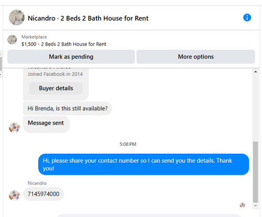This screenshot has width=262, height=217.
Task: Click the conversation title 'Nicandro · 2 Beds 2 Bath House for Rent'
Action: pyautogui.click(x=88, y=18)
